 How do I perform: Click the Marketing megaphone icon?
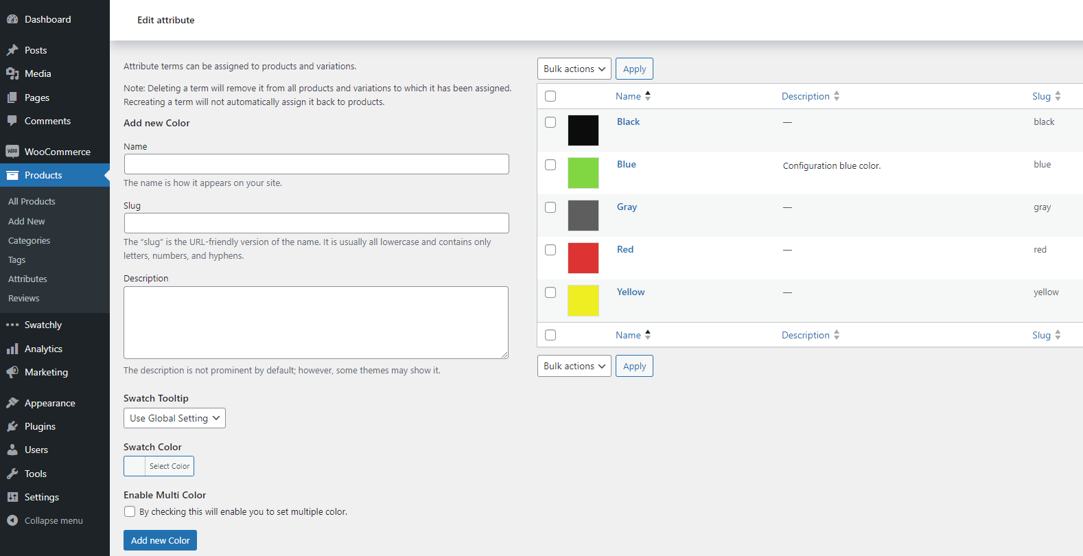(12, 372)
